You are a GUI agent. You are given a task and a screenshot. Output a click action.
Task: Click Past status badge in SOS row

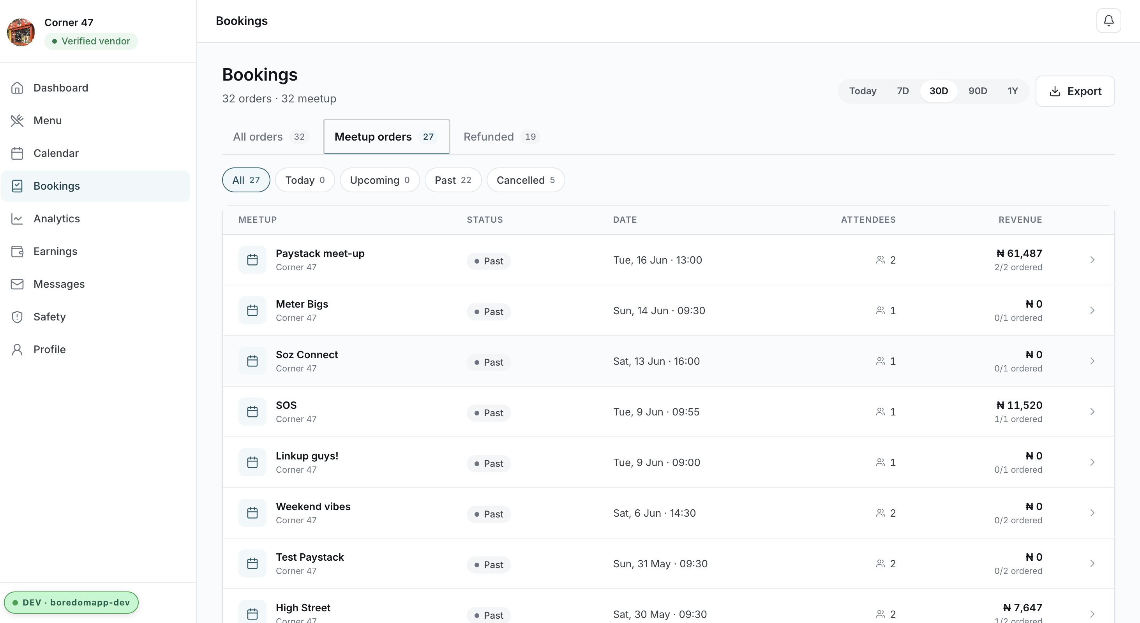[489, 413]
